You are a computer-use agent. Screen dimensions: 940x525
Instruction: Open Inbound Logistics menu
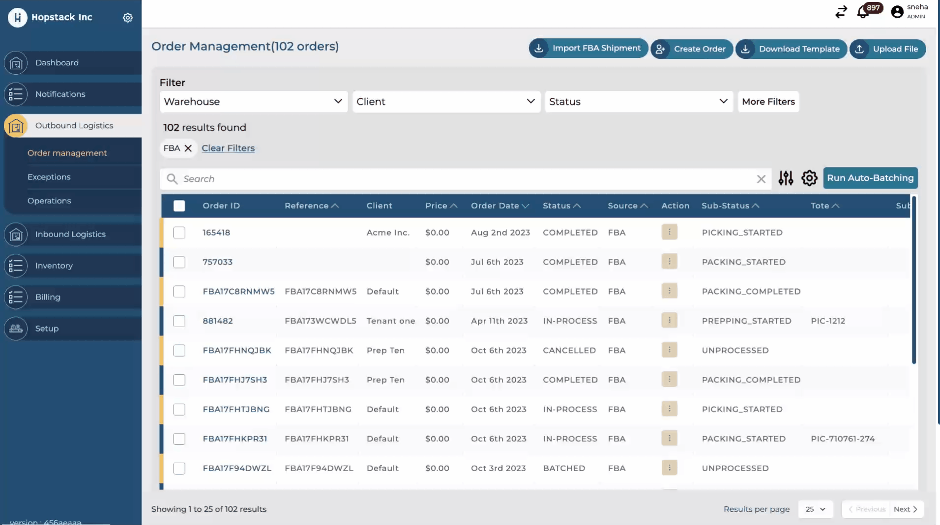(70, 234)
